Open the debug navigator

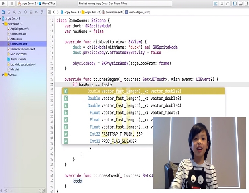pos(31,12)
